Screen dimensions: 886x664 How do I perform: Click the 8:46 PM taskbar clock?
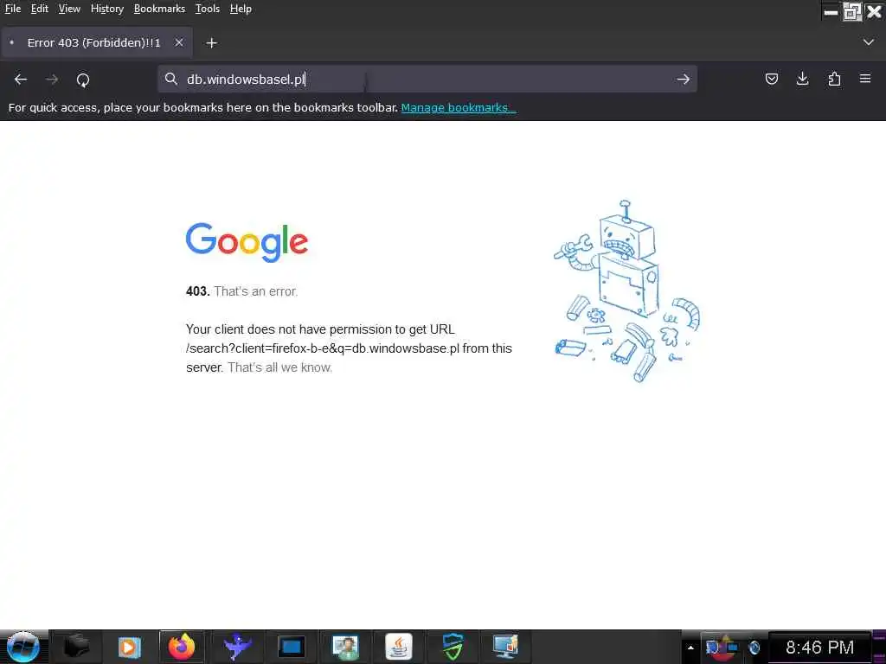(819, 647)
